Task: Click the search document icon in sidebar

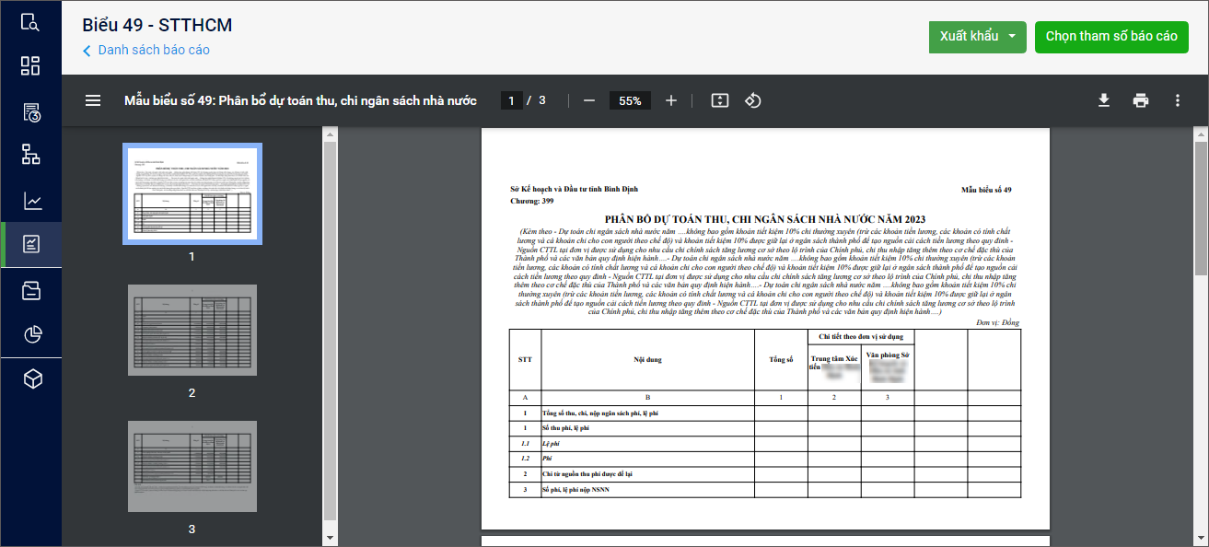Action: click(30, 23)
